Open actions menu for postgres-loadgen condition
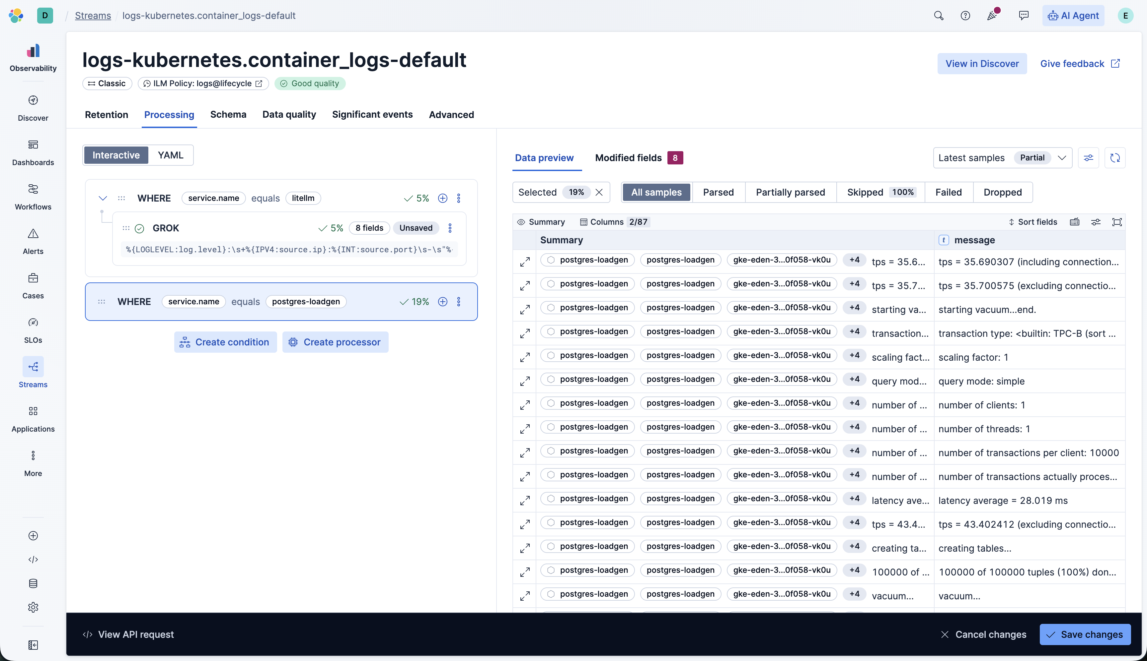Image resolution: width=1147 pixels, height=661 pixels. point(459,302)
